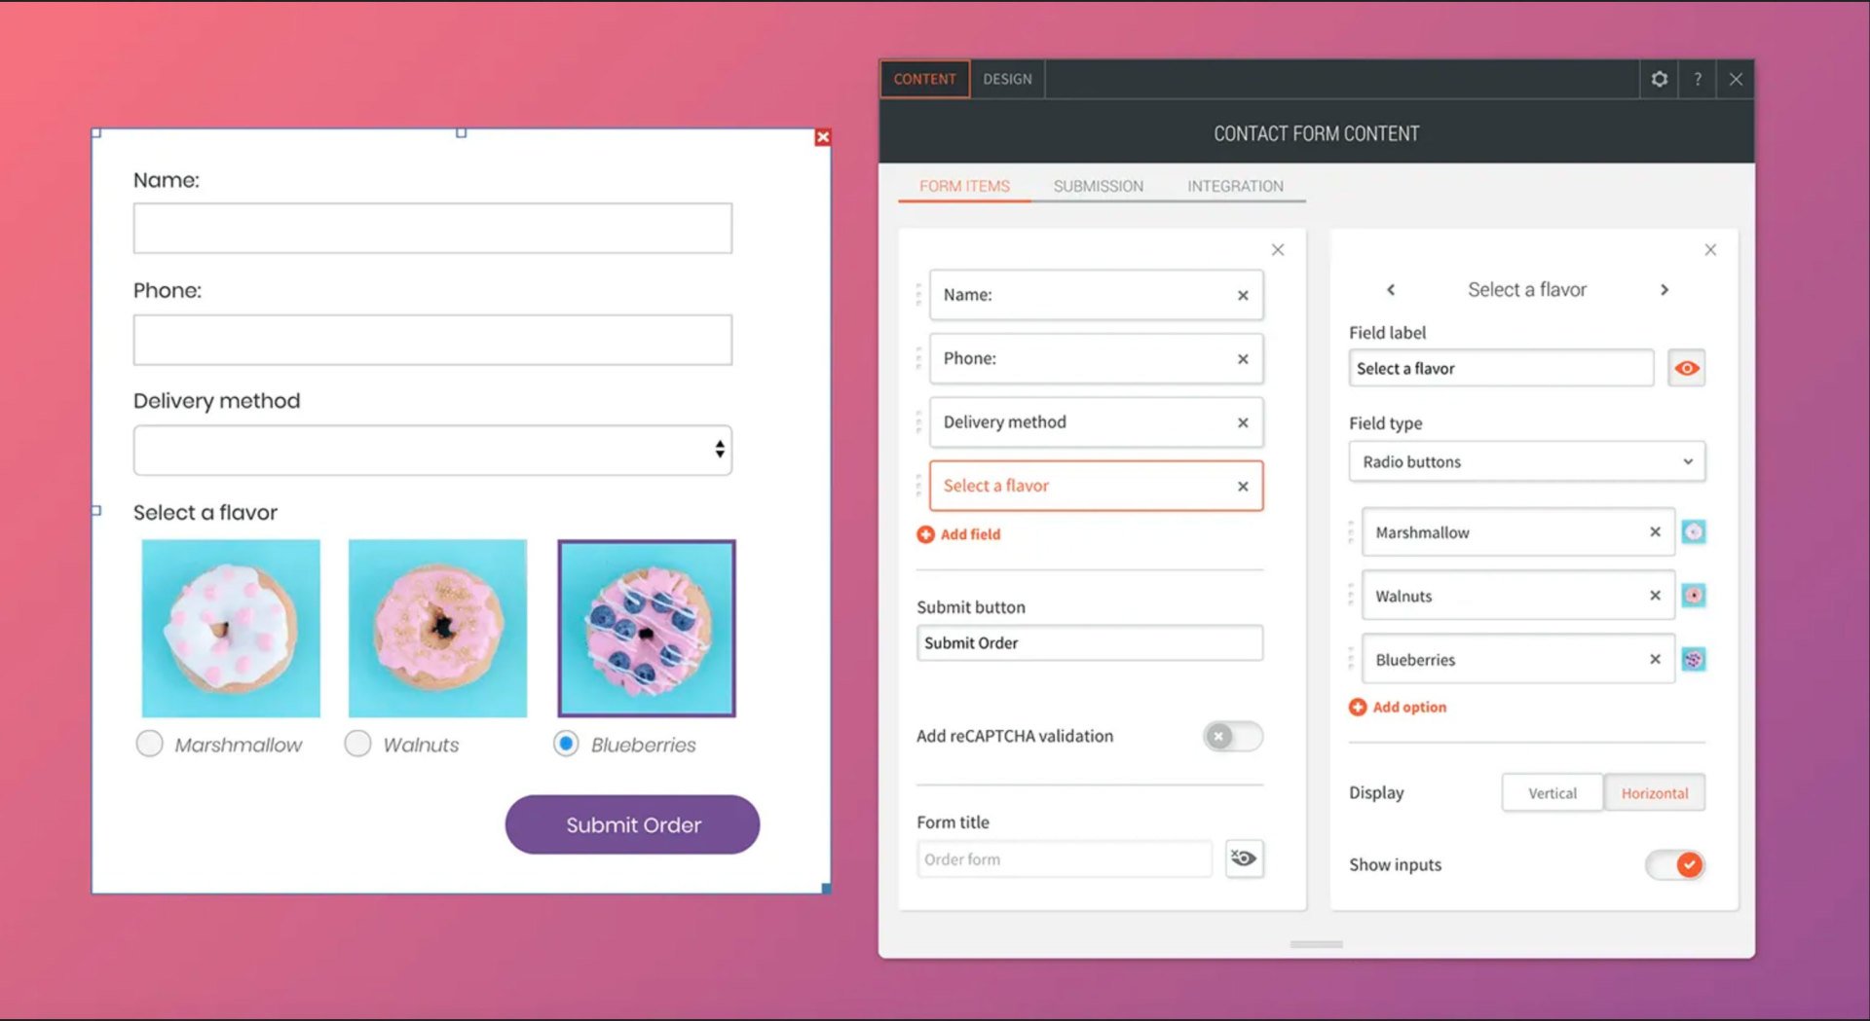Turn off the Show inputs toggle

(x=1675, y=864)
